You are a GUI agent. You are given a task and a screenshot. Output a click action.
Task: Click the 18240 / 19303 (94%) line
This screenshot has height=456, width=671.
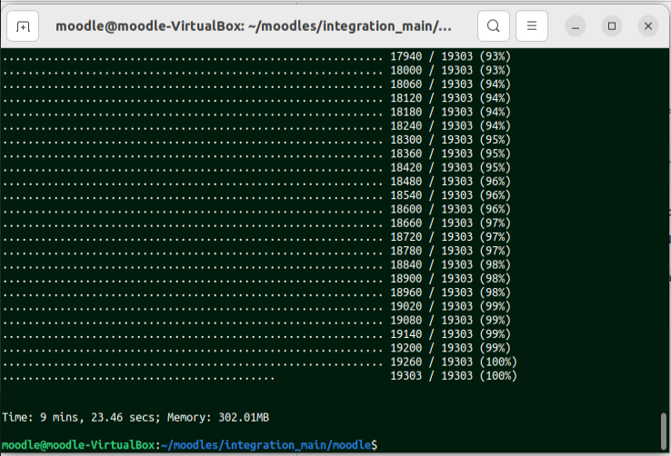pos(256,126)
